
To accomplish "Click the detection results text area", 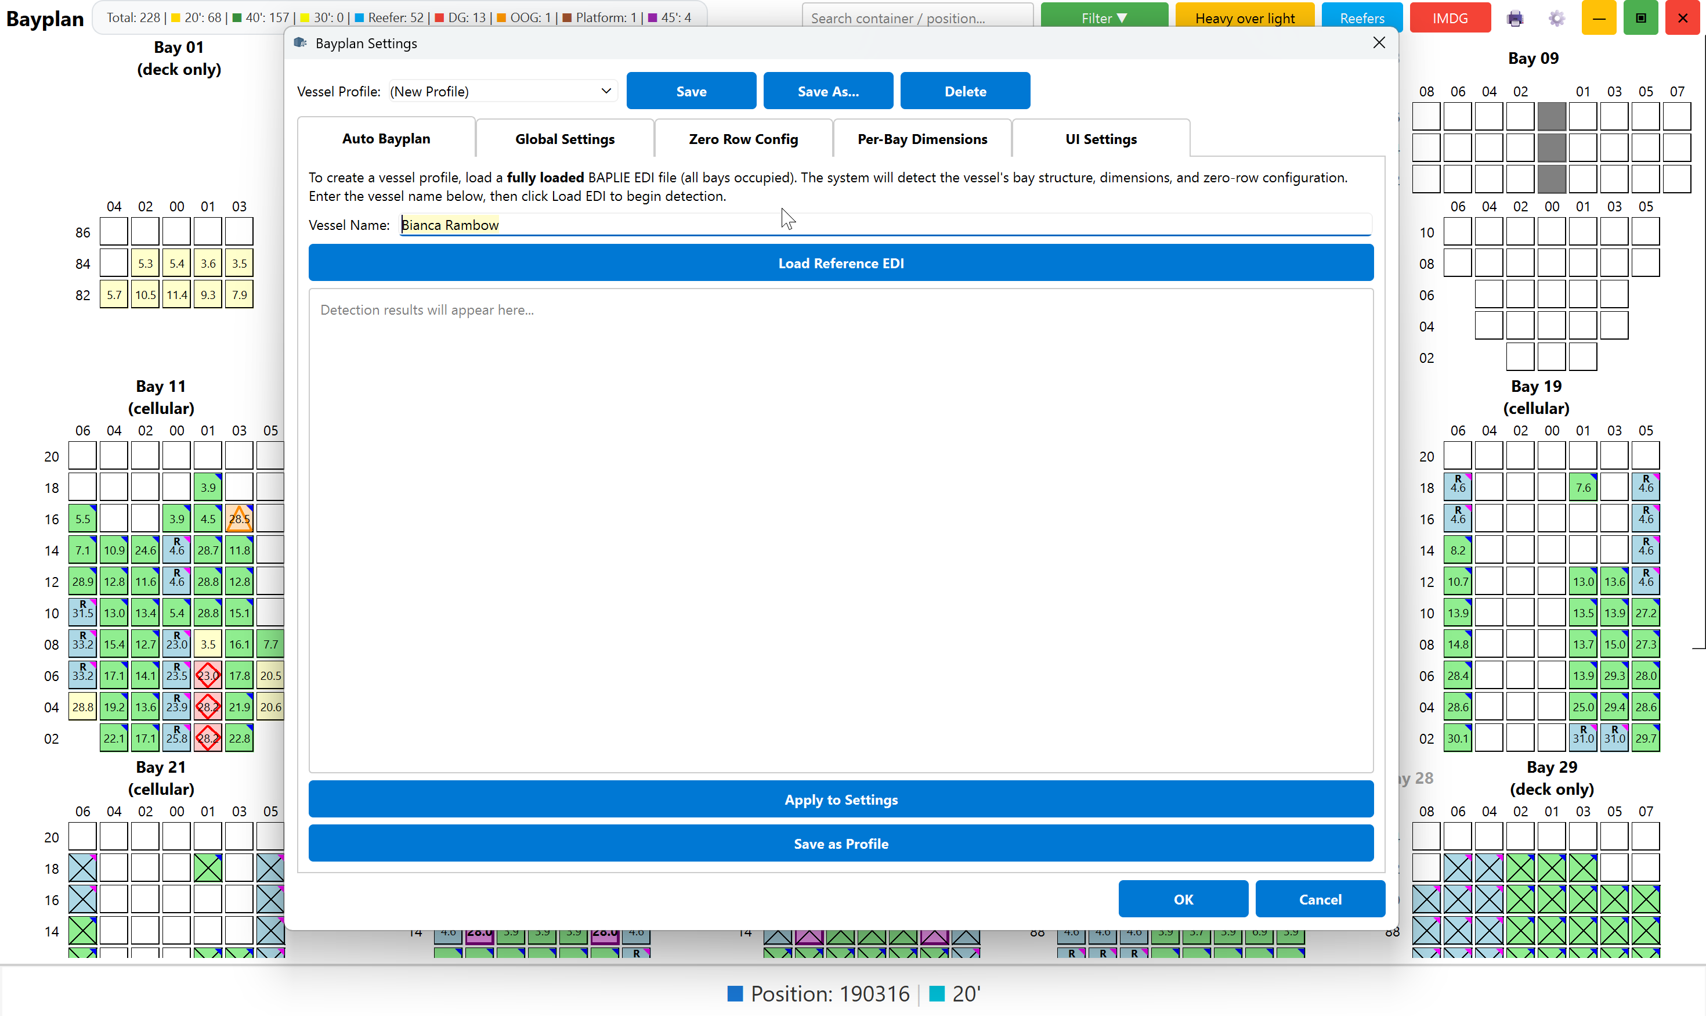I will coord(841,531).
